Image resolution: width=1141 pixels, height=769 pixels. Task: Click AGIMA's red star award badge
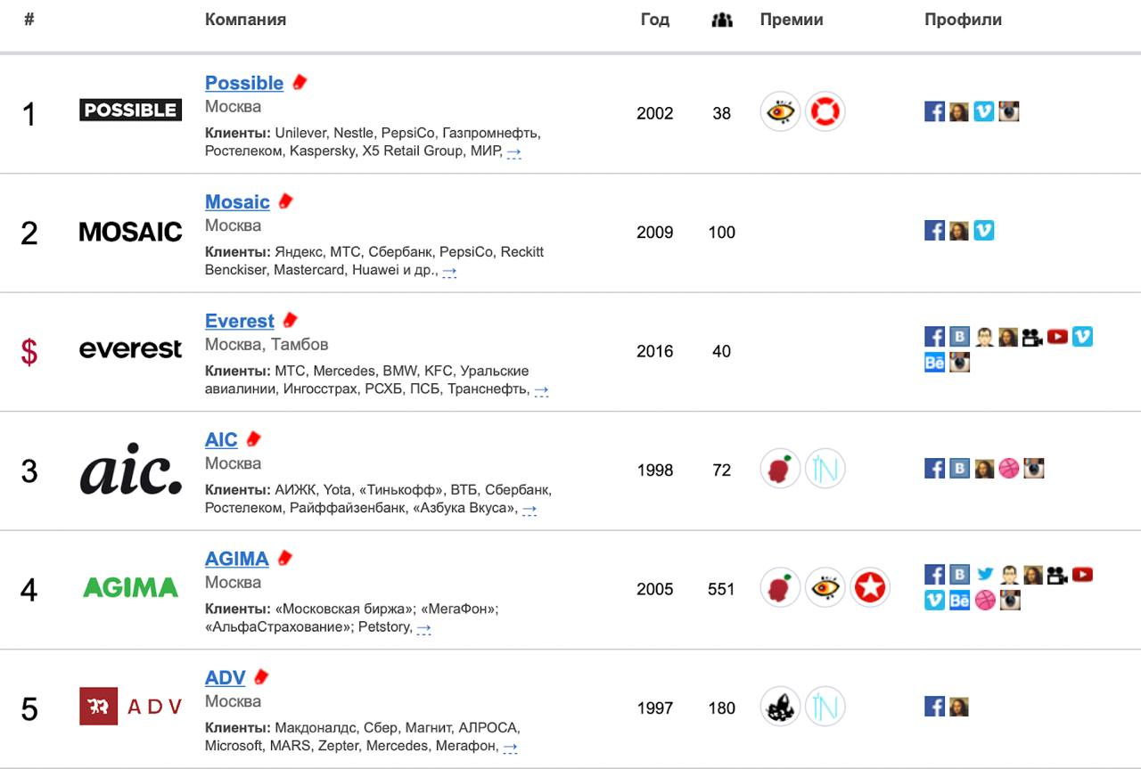[869, 588]
